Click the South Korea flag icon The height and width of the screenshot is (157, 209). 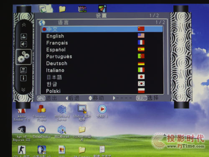pyautogui.click(x=141, y=84)
